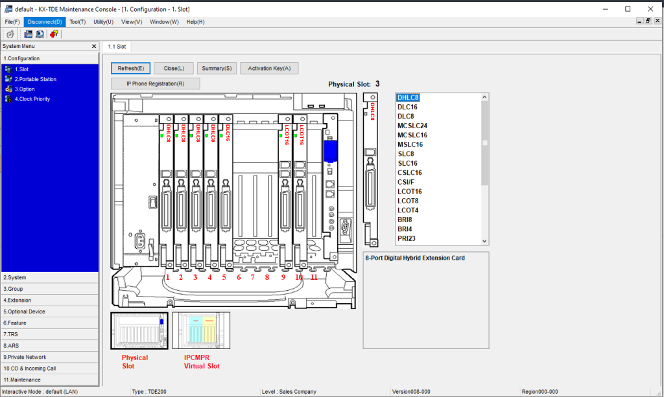The width and height of the screenshot is (664, 397).
Task: Click the Close(L) button
Action: tap(174, 68)
